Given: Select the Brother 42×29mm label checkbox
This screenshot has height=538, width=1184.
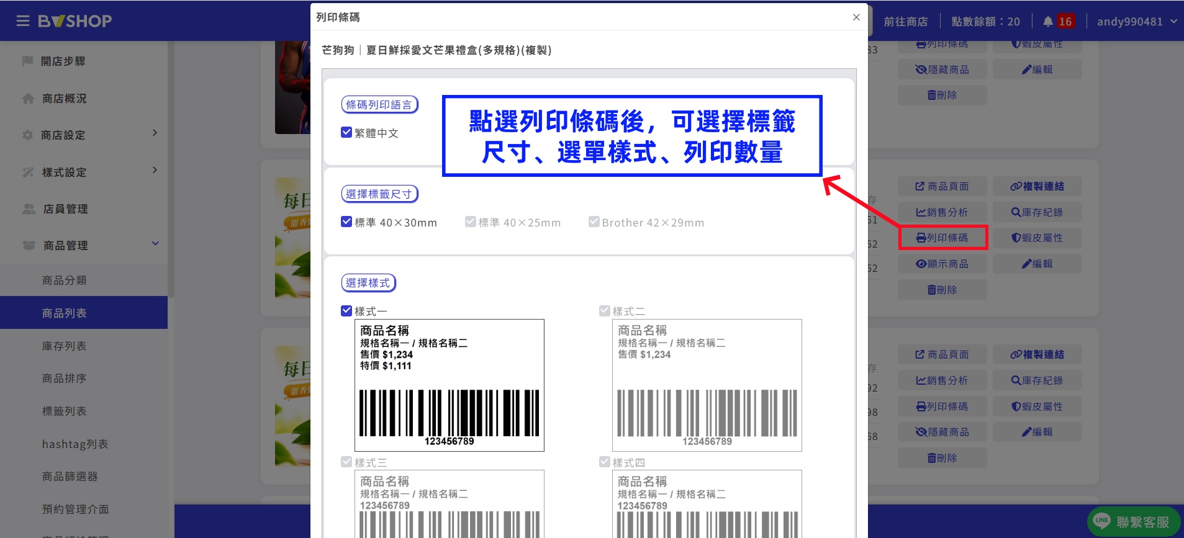Looking at the screenshot, I should (594, 222).
